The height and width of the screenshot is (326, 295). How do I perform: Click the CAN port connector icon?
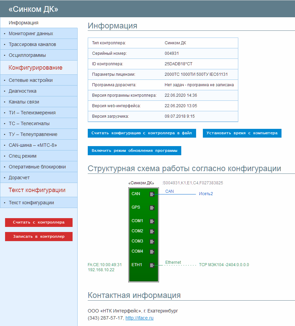[152, 194]
